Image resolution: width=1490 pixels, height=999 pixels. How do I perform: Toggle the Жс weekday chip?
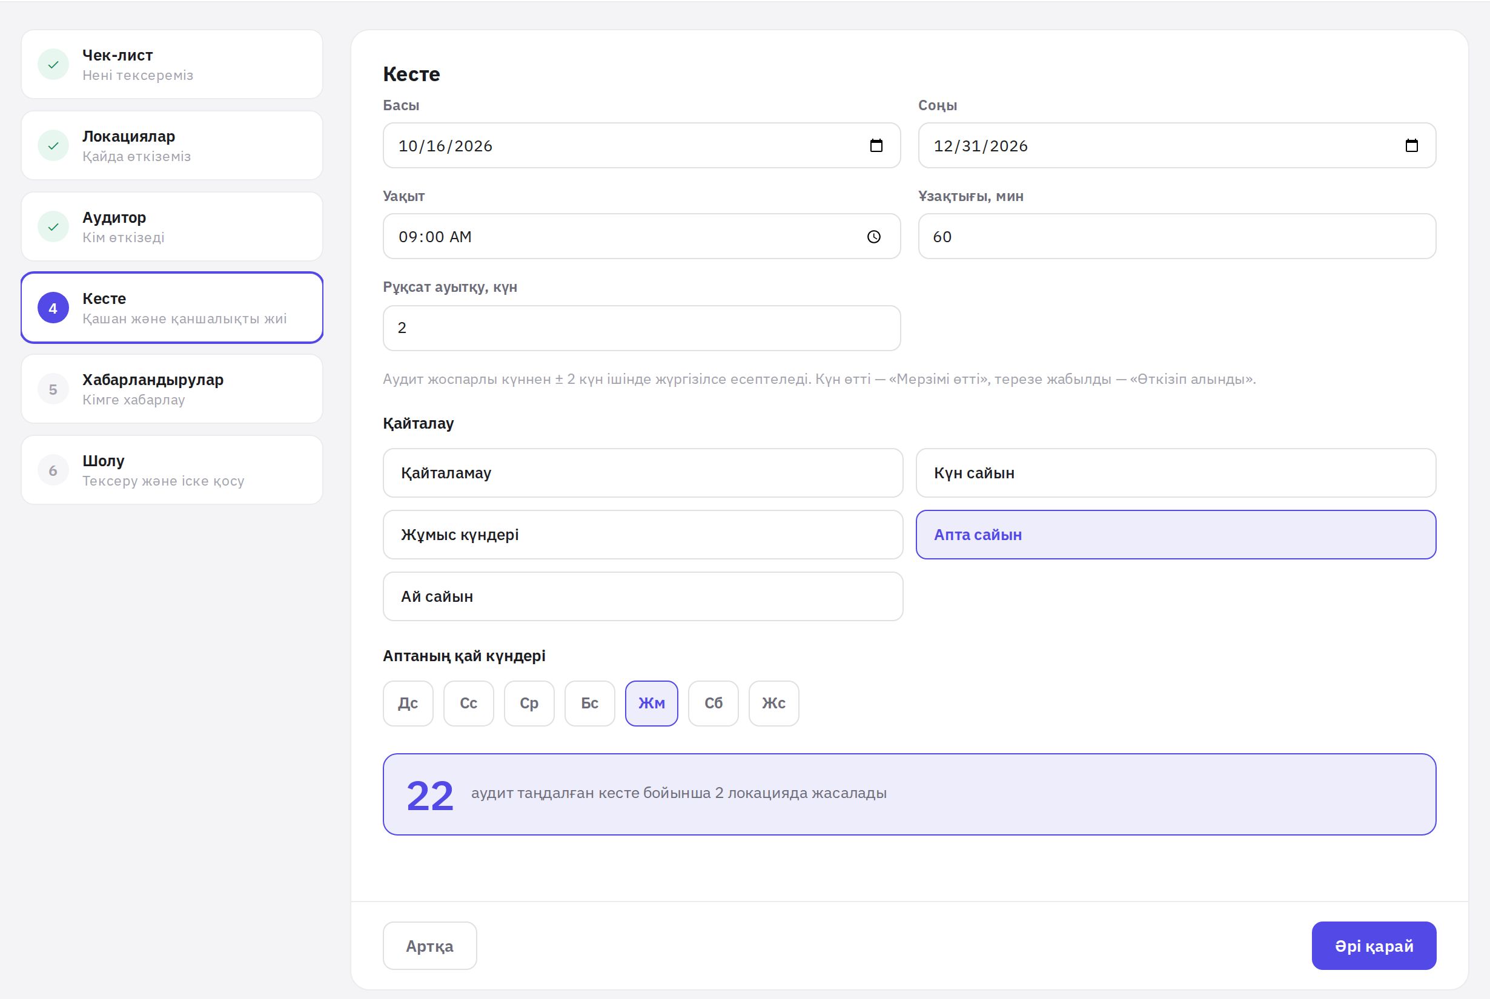point(773,704)
